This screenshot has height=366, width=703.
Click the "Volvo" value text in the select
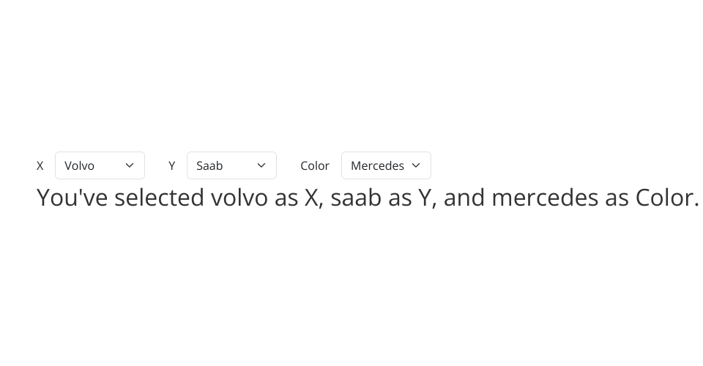[79, 166]
